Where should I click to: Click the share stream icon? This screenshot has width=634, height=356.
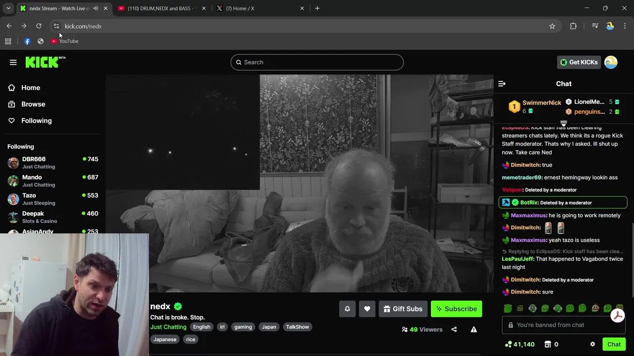point(454,329)
